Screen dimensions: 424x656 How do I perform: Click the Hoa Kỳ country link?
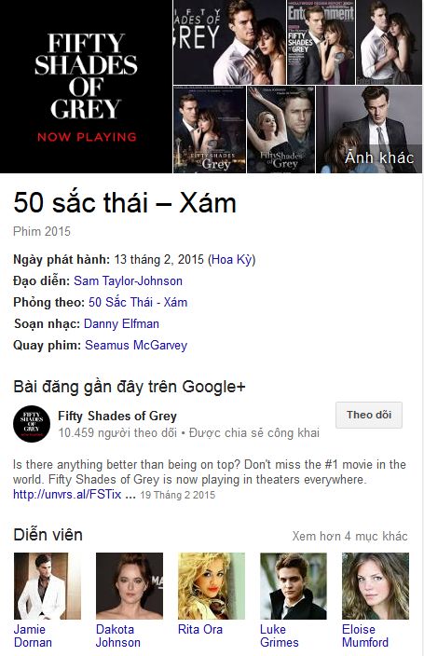pyautogui.click(x=232, y=260)
